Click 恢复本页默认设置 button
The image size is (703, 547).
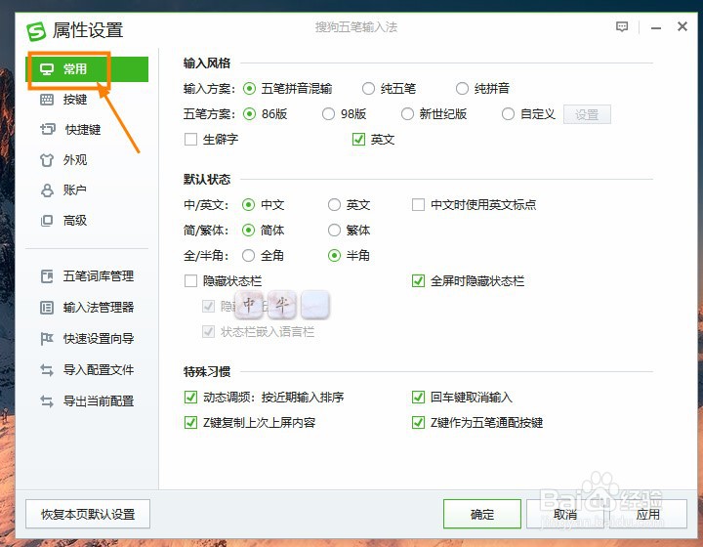pyautogui.click(x=88, y=514)
